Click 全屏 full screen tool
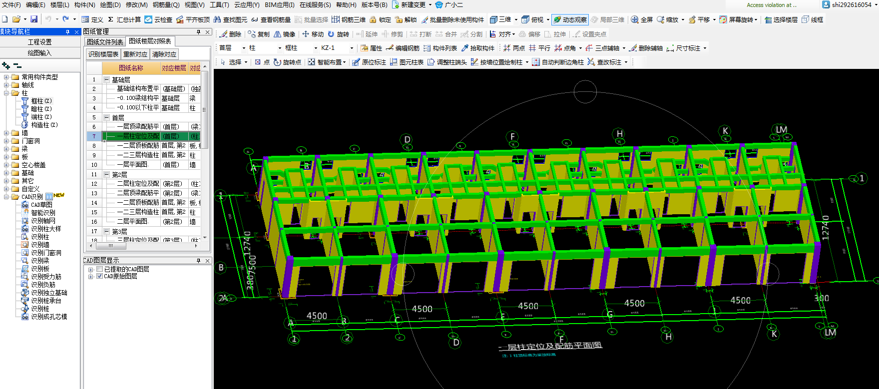The height and width of the screenshot is (389, 879). tap(642, 19)
